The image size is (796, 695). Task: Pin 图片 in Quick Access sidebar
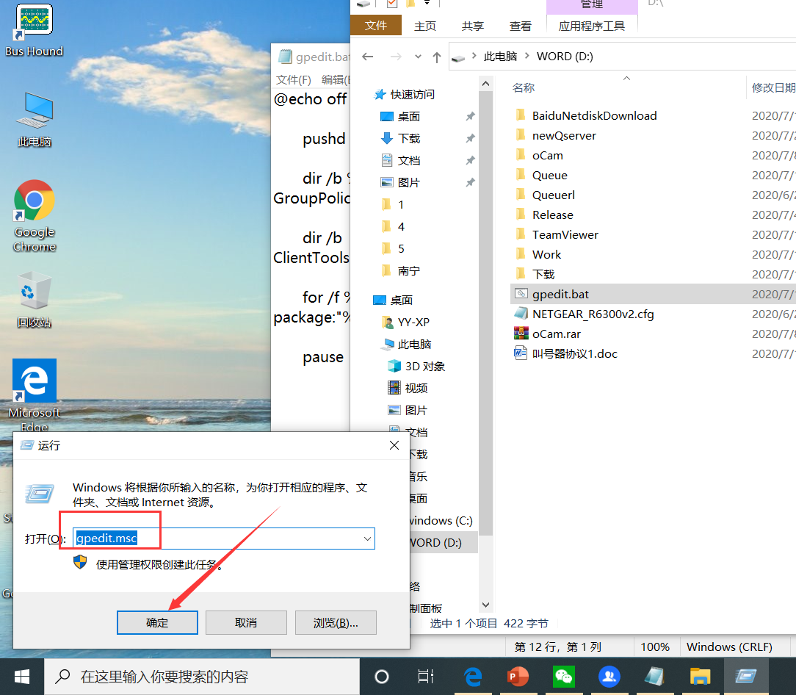pos(470,182)
